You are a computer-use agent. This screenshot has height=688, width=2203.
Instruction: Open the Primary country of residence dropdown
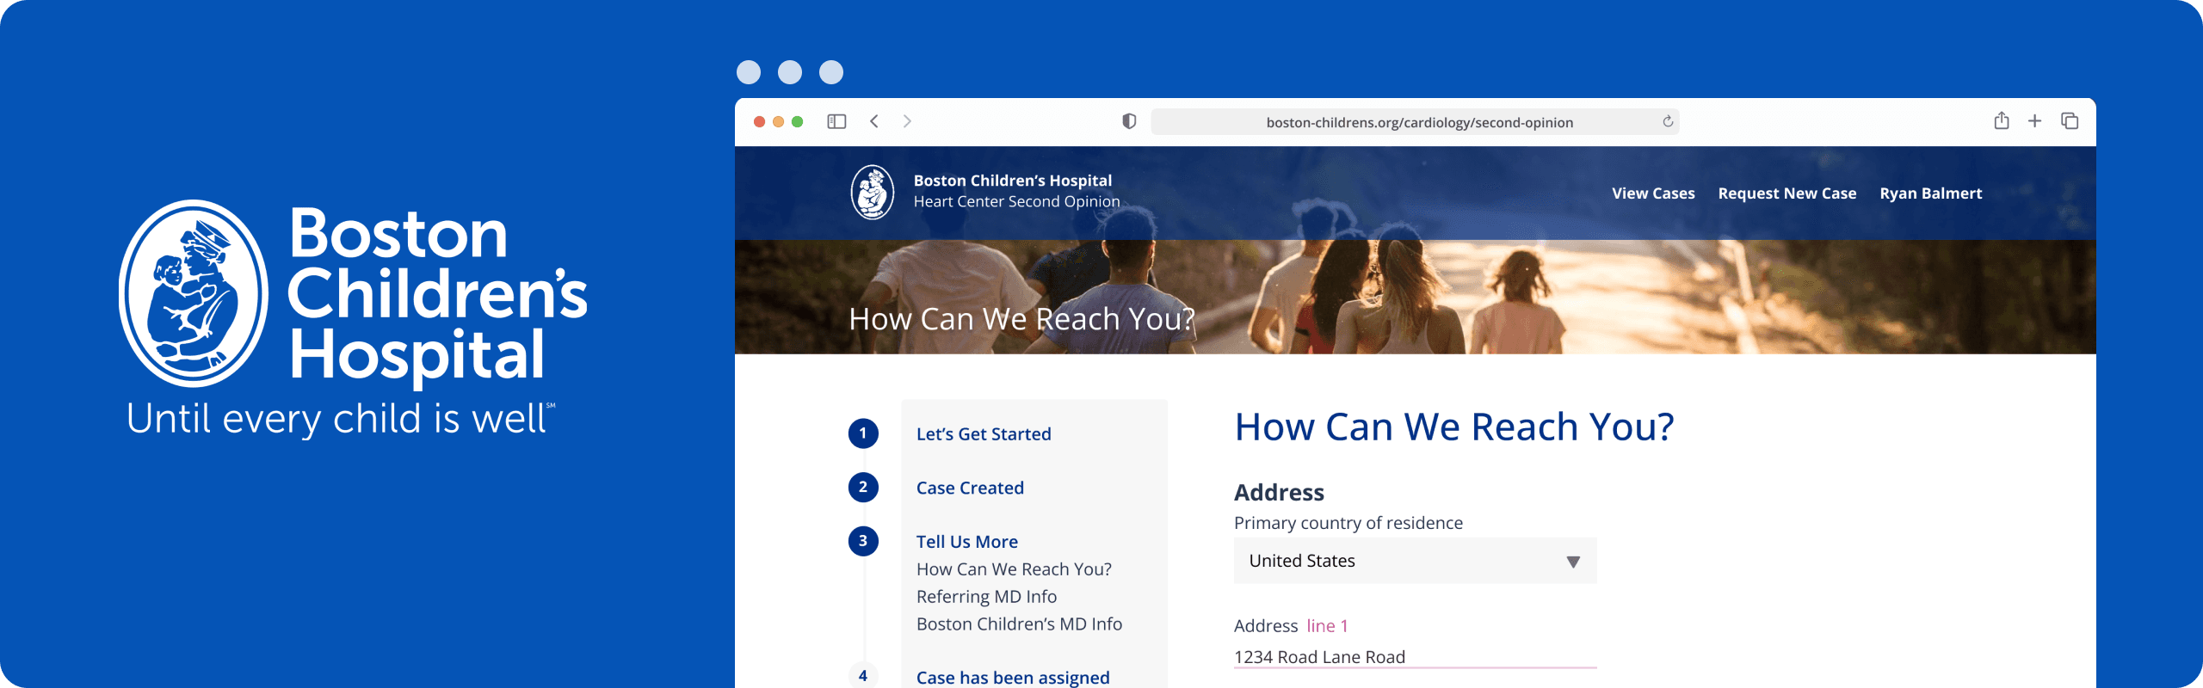[x=1415, y=561]
